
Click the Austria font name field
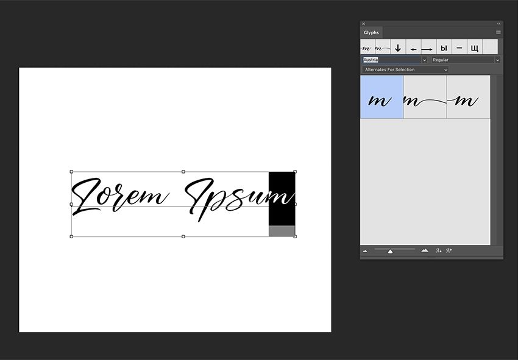click(391, 60)
